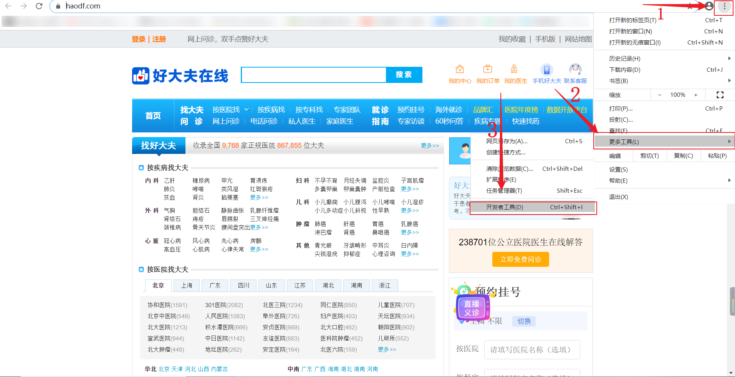Open 我的医生 icon

click(514, 69)
